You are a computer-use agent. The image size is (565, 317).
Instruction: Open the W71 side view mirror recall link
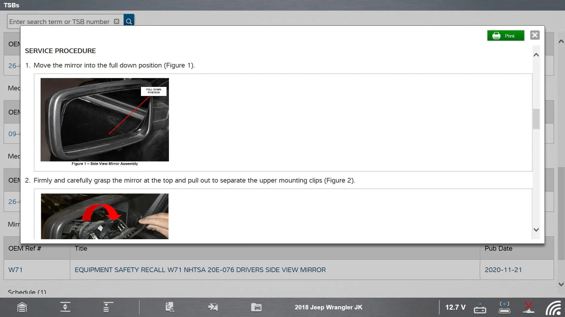[200, 270]
